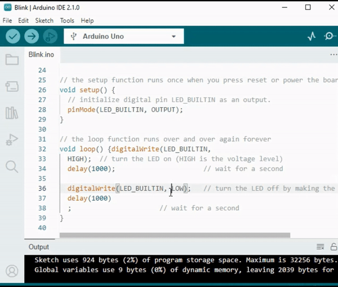Open the Sketchbook folder panel
This screenshot has width=338, height=287.
pos(12,60)
